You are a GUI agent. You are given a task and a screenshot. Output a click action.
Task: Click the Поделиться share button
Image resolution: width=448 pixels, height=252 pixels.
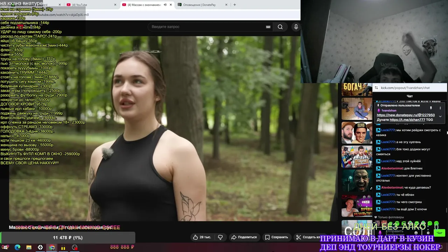[x=244, y=237]
